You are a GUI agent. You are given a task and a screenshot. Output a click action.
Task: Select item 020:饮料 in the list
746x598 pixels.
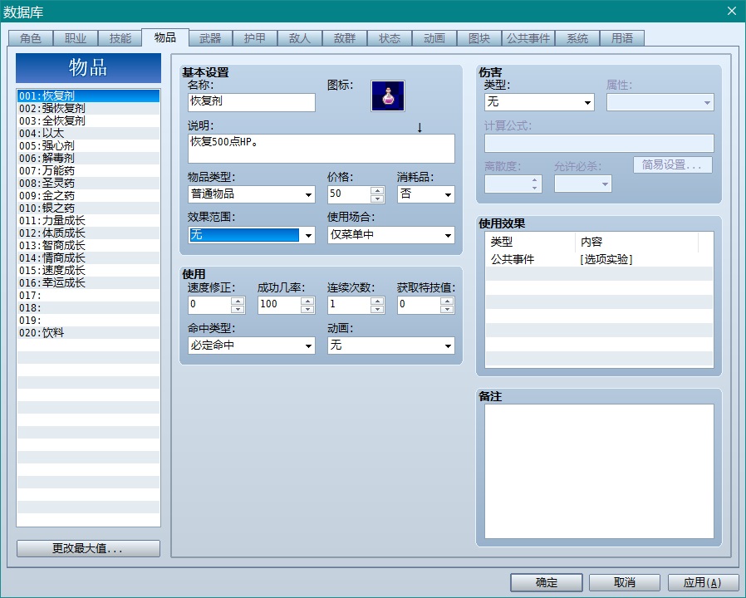[88, 333]
